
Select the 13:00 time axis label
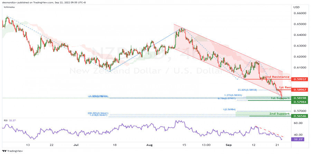206,145
